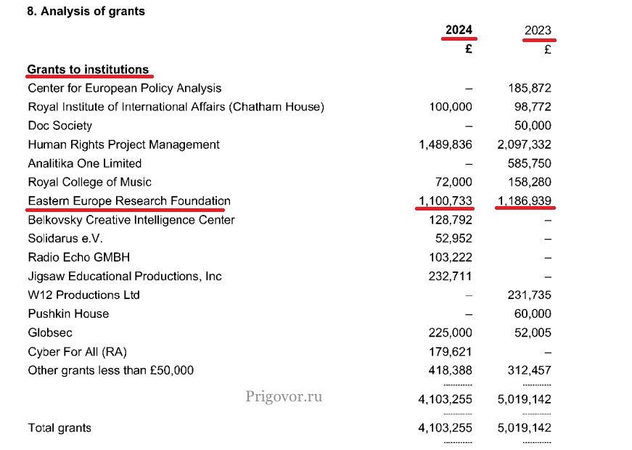
Task: Select the Center for European Policy Analysis row label
Action: 125,89
